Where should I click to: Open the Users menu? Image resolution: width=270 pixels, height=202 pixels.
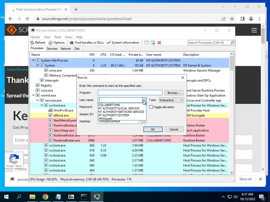(69, 37)
